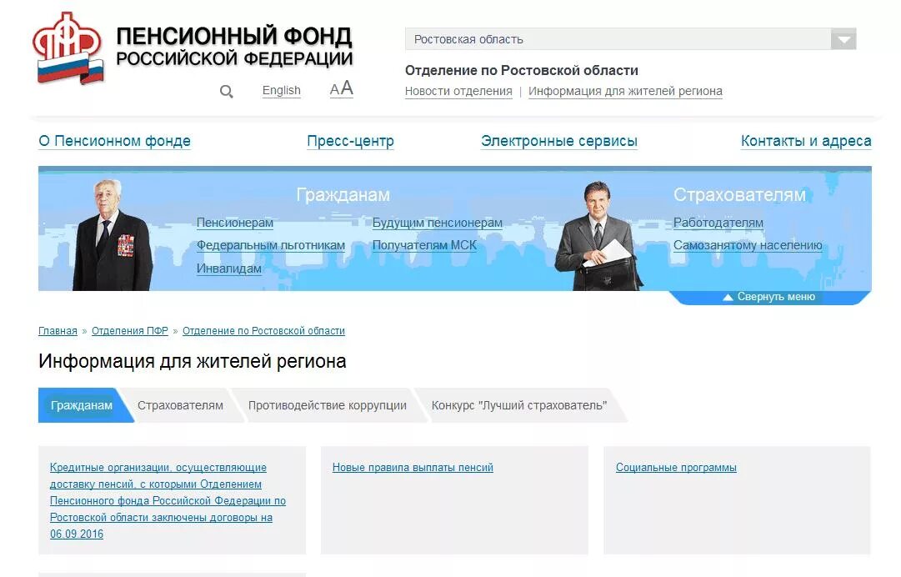Switch to the Страхователям tab
901x577 pixels.
180,406
